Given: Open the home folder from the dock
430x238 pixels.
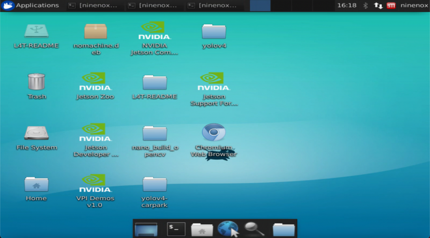Looking at the screenshot, I should [202, 229].
